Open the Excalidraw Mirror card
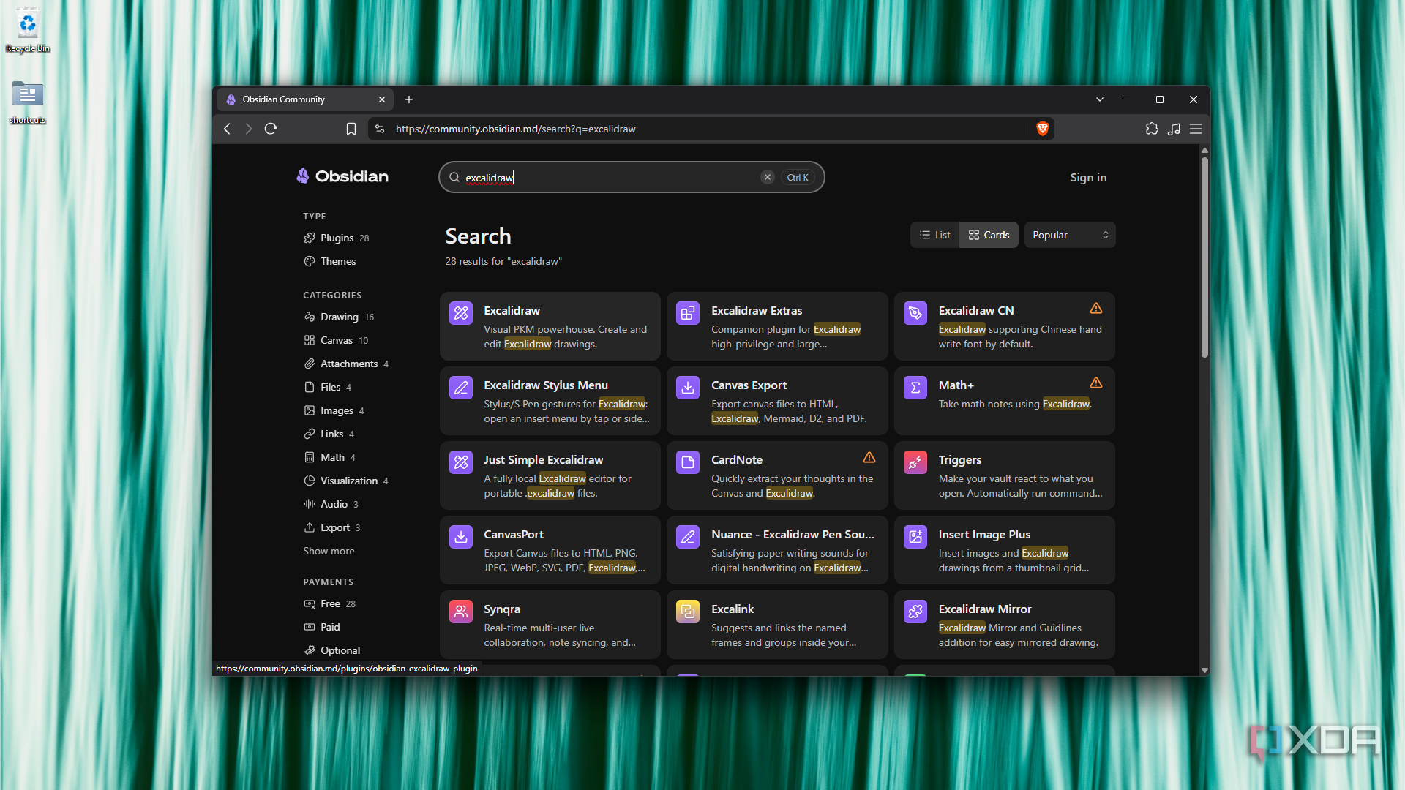 tap(1004, 625)
